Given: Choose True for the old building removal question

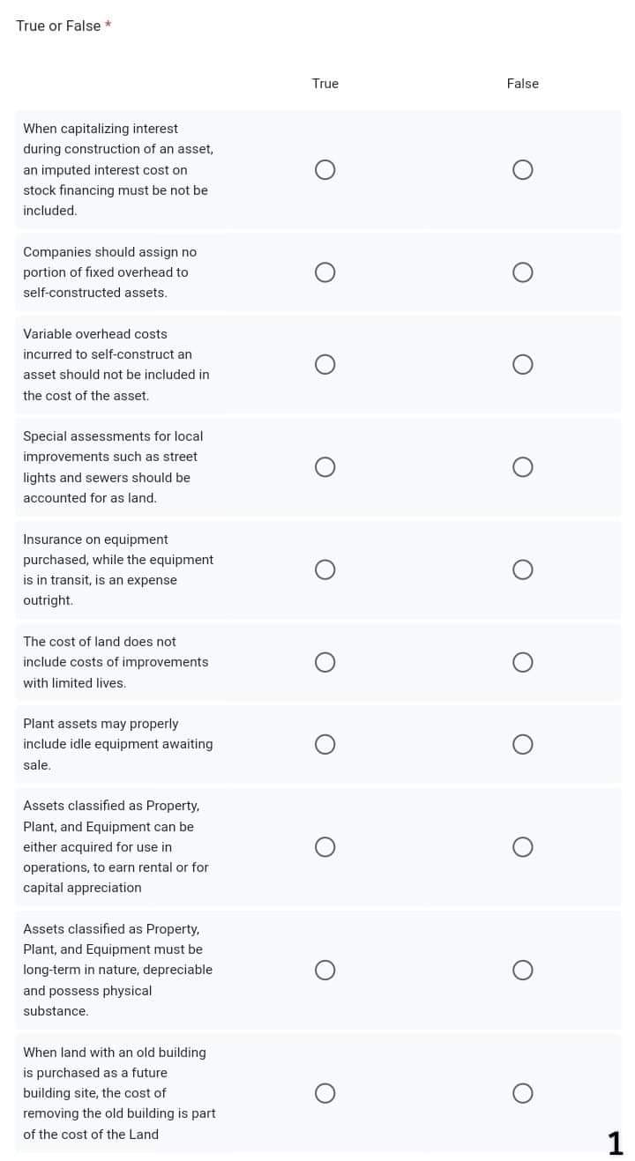Looking at the screenshot, I should click(x=325, y=1093).
